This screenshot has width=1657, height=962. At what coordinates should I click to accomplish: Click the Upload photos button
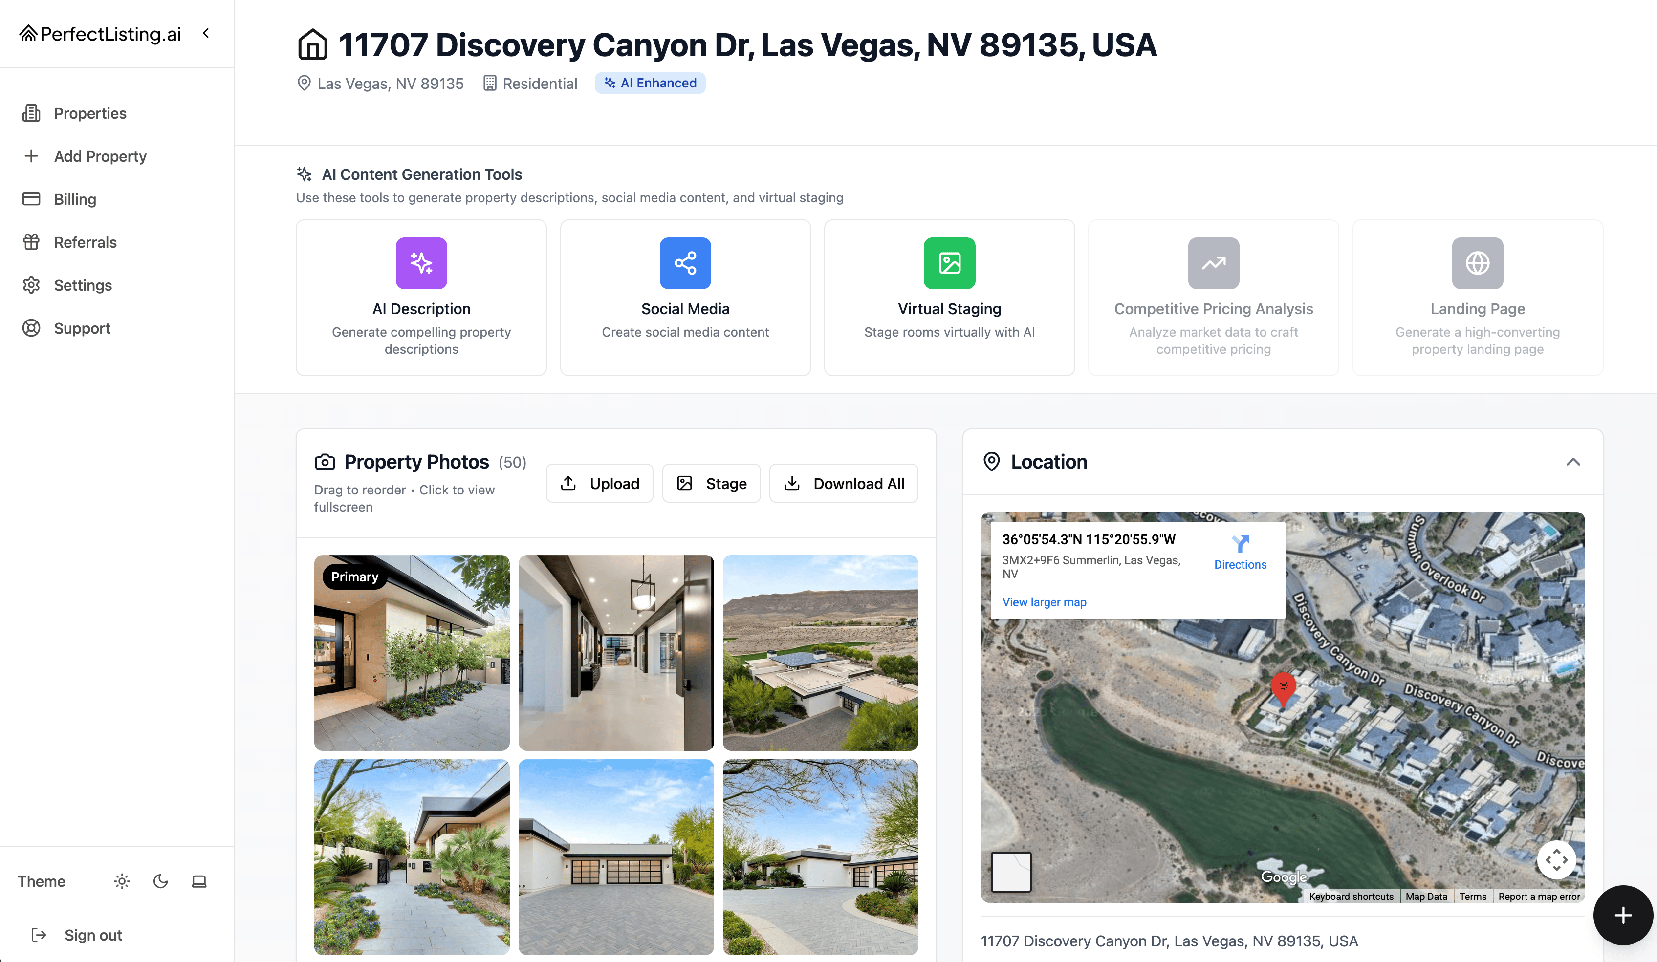coord(599,484)
